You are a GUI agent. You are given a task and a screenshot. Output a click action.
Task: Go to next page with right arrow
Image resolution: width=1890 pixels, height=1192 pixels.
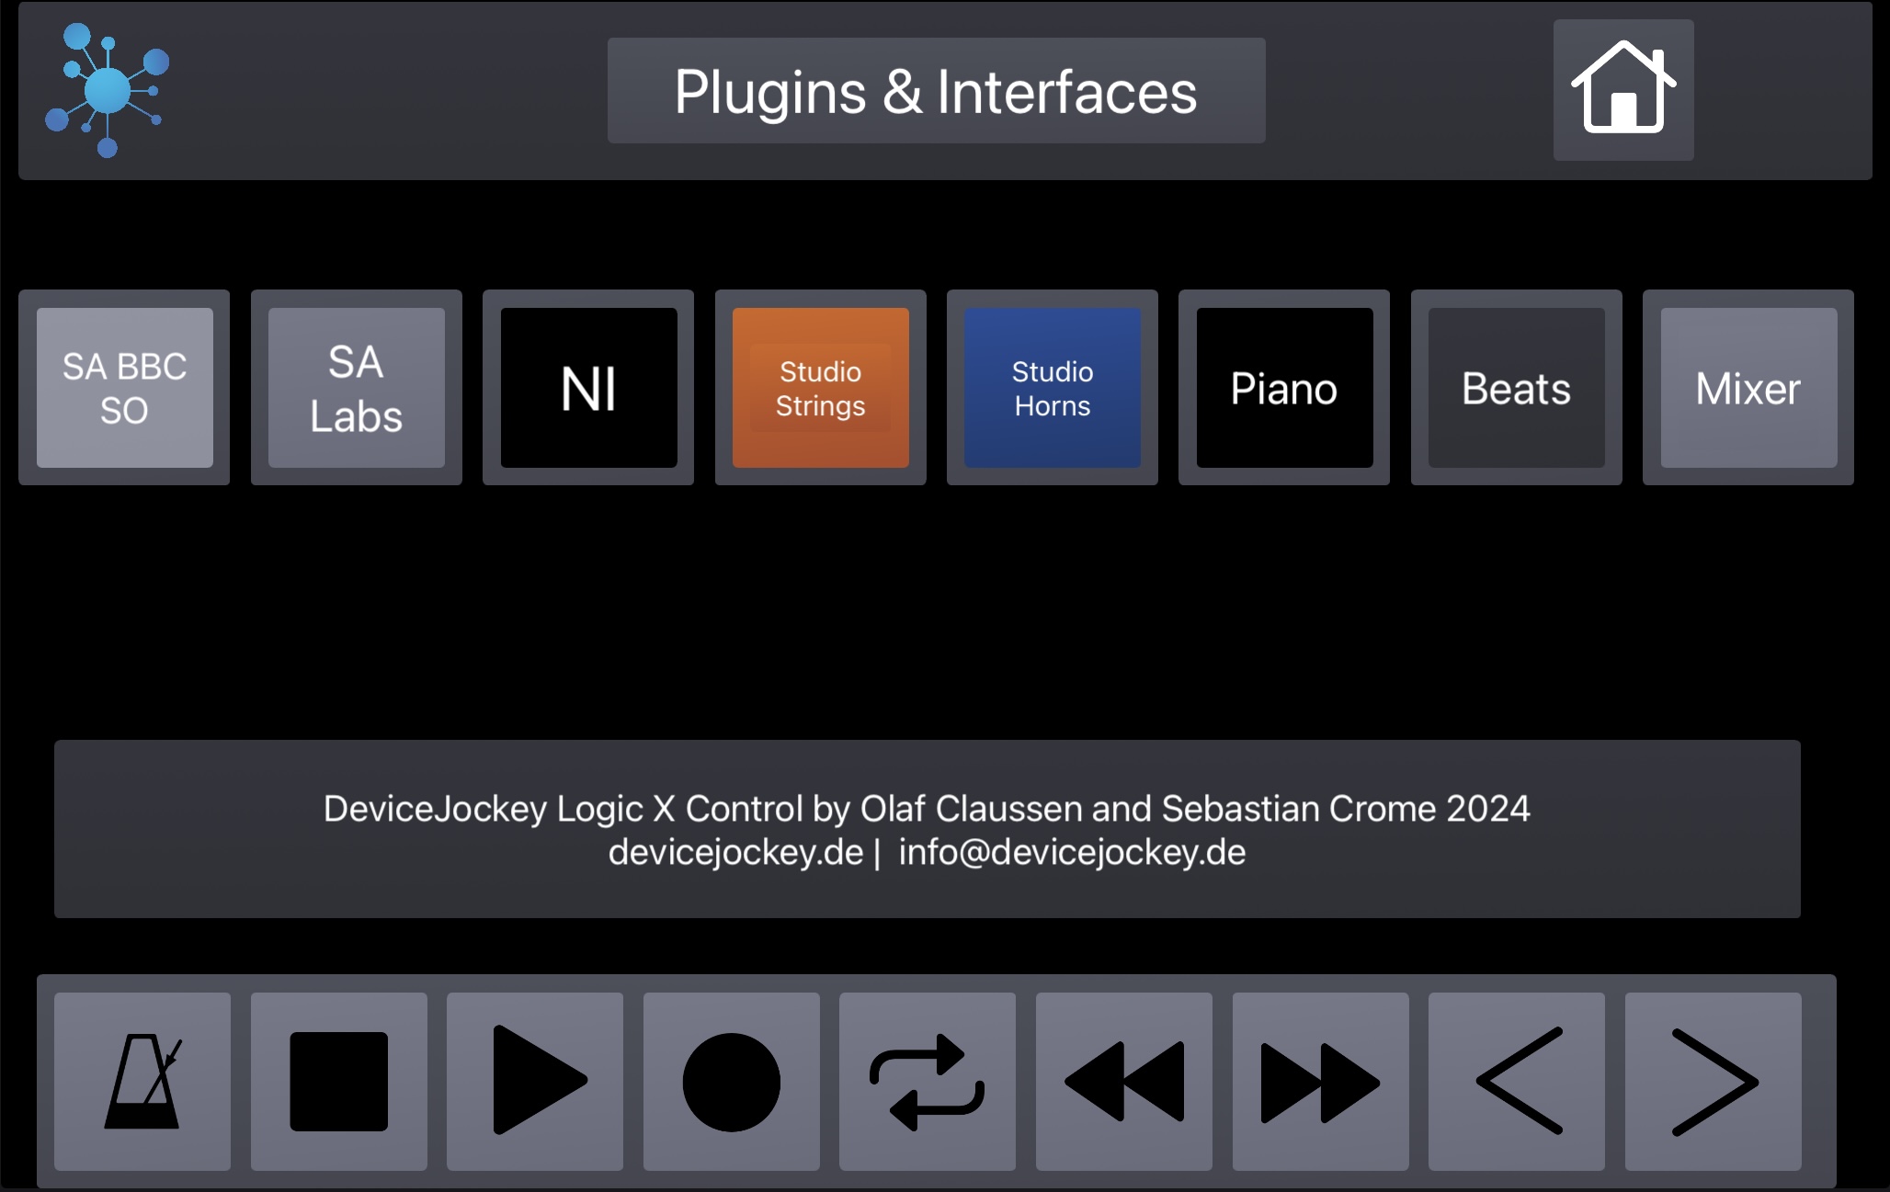click(1714, 1081)
